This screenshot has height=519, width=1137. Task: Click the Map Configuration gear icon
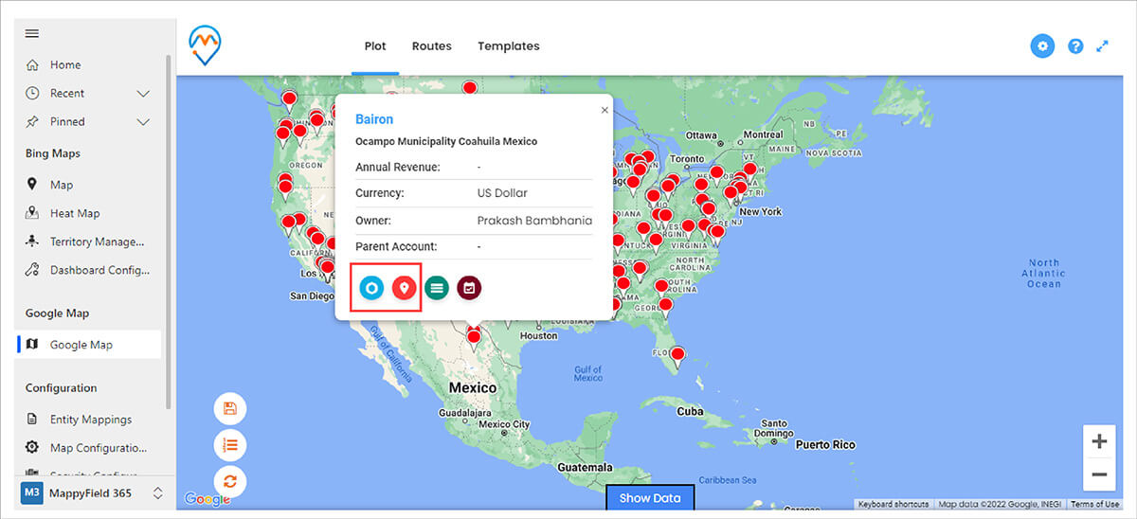32,448
